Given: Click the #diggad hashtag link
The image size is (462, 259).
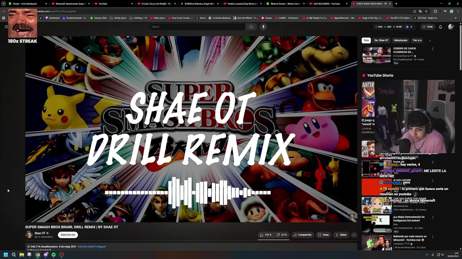Looking at the screenshot, I should point(101,247).
